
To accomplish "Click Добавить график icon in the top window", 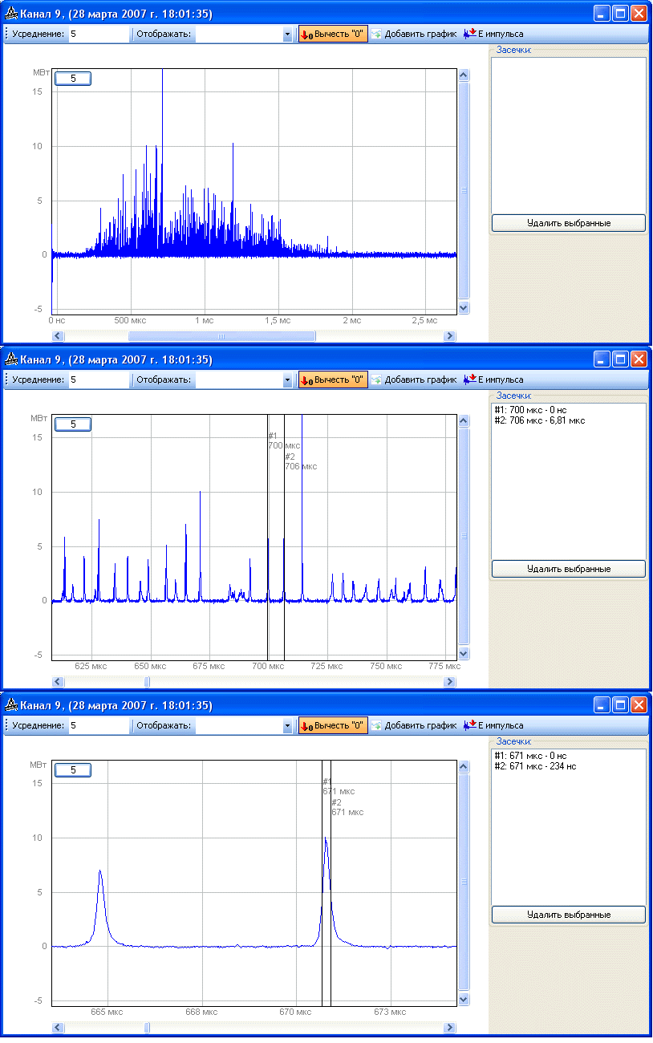I will [x=376, y=34].
